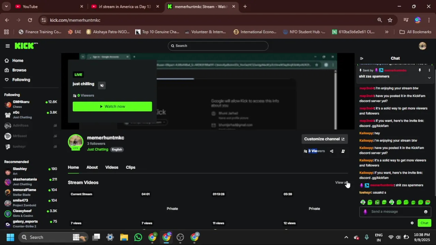Unpin the pinned chat message
Viewport: 436px width, 245px height.
click(x=420, y=70)
